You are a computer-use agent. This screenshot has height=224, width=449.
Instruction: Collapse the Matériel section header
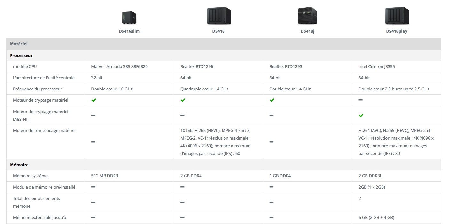224,44
